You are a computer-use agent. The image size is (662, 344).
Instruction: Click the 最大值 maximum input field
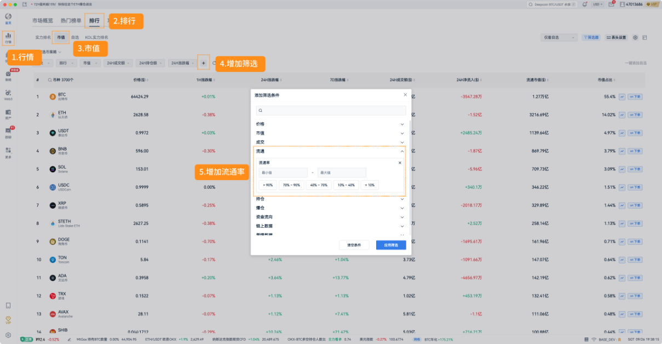pos(342,173)
